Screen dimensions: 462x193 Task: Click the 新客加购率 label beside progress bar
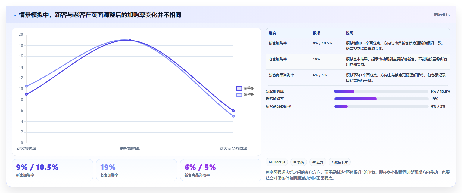[x=275, y=92]
